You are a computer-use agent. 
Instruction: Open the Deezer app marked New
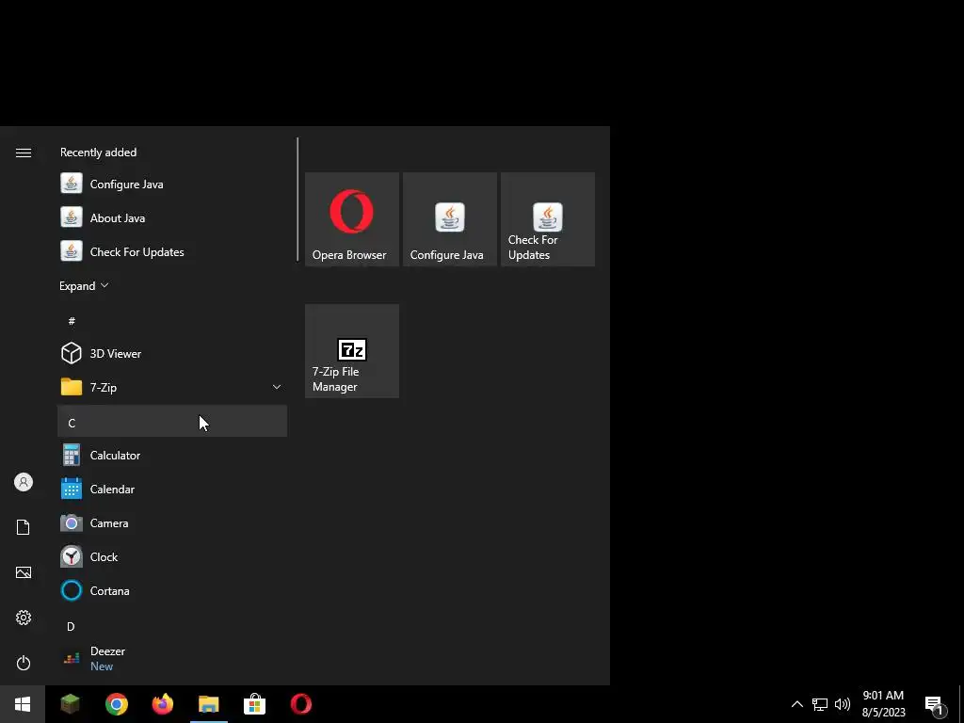172,658
